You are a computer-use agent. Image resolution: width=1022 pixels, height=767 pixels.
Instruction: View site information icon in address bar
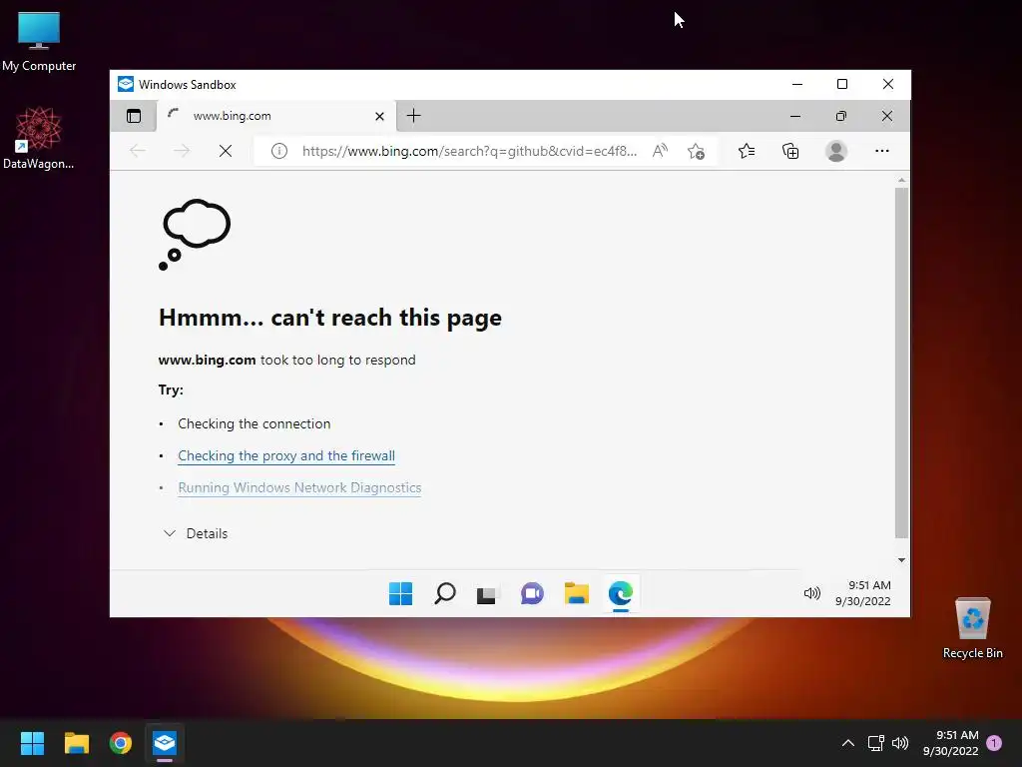click(279, 152)
